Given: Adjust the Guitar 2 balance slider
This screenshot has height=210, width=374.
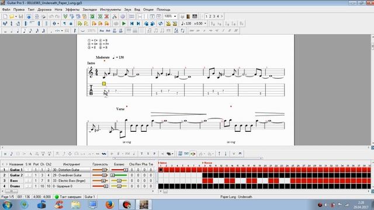Looking at the screenshot, I should pyautogui.click(x=119, y=175).
